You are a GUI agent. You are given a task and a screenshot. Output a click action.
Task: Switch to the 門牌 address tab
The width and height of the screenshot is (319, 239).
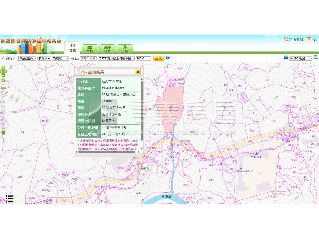tap(90, 49)
